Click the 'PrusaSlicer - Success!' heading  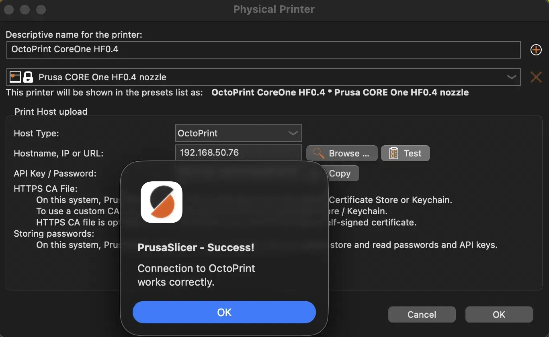click(x=196, y=248)
